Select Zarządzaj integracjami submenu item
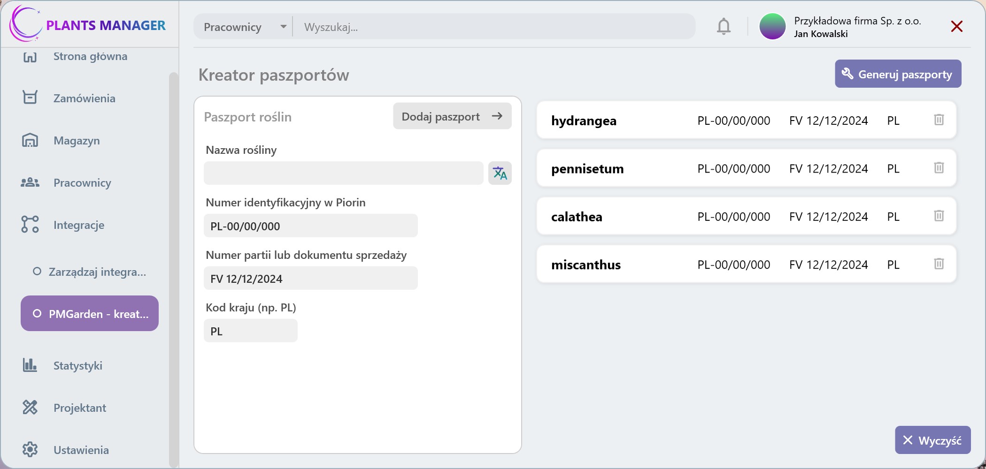986x469 pixels. [x=97, y=272]
